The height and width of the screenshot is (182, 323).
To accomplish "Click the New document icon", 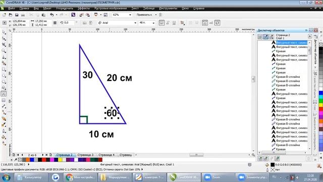I will pos(4,15).
